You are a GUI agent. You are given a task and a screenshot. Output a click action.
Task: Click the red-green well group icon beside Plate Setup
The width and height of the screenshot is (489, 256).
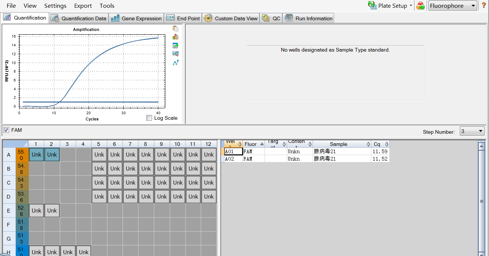[420, 6]
